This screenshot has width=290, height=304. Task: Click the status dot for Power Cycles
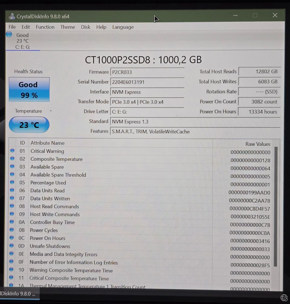point(12,229)
